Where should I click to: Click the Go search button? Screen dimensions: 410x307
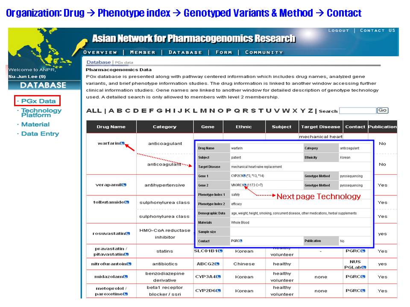382,110
